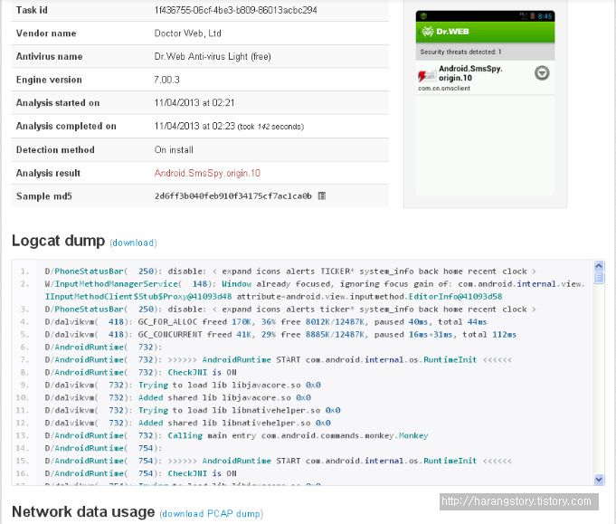Click the vendor name Doctor Web, Ltd
This screenshot has width=616, height=524.
[188, 33]
